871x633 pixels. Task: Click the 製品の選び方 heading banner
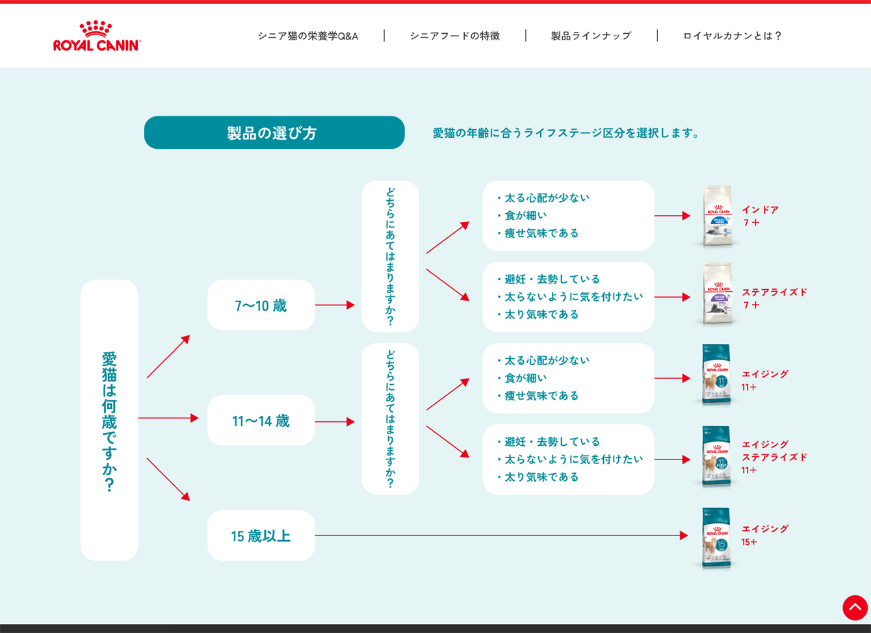pos(274,133)
